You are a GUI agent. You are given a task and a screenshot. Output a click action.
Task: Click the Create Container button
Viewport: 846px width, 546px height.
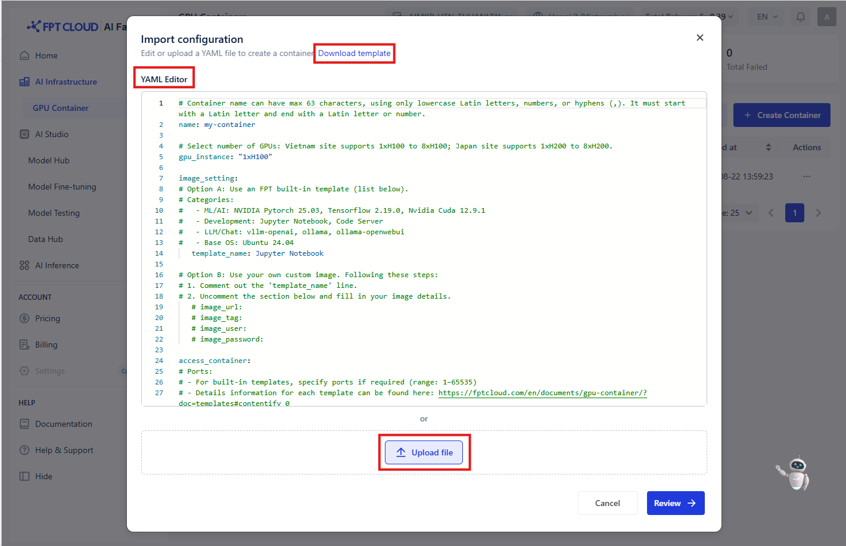(782, 115)
